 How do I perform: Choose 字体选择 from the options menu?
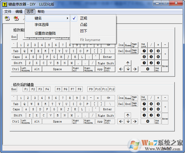pyautogui.click(x=42, y=25)
